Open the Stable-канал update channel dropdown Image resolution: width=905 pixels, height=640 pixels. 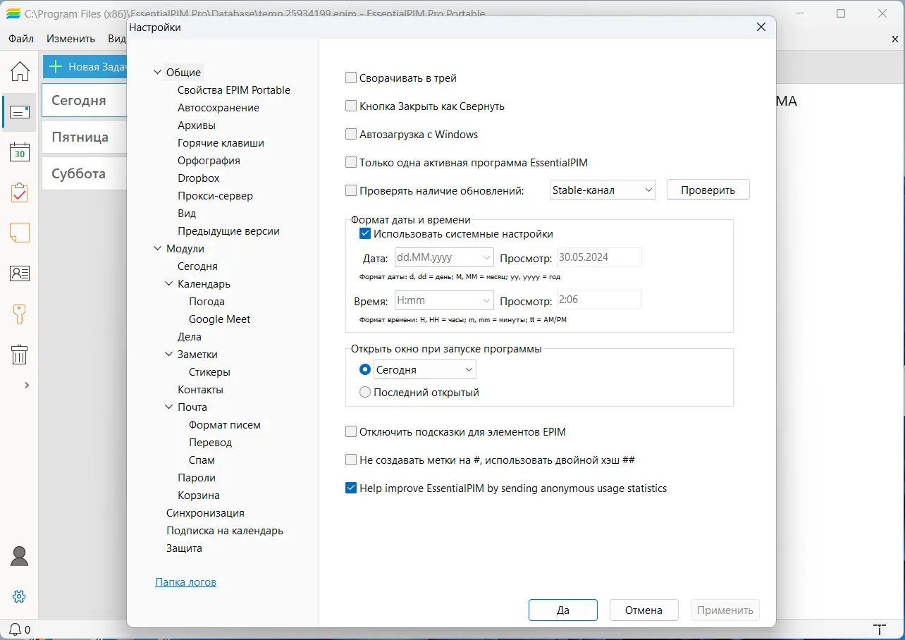(603, 190)
